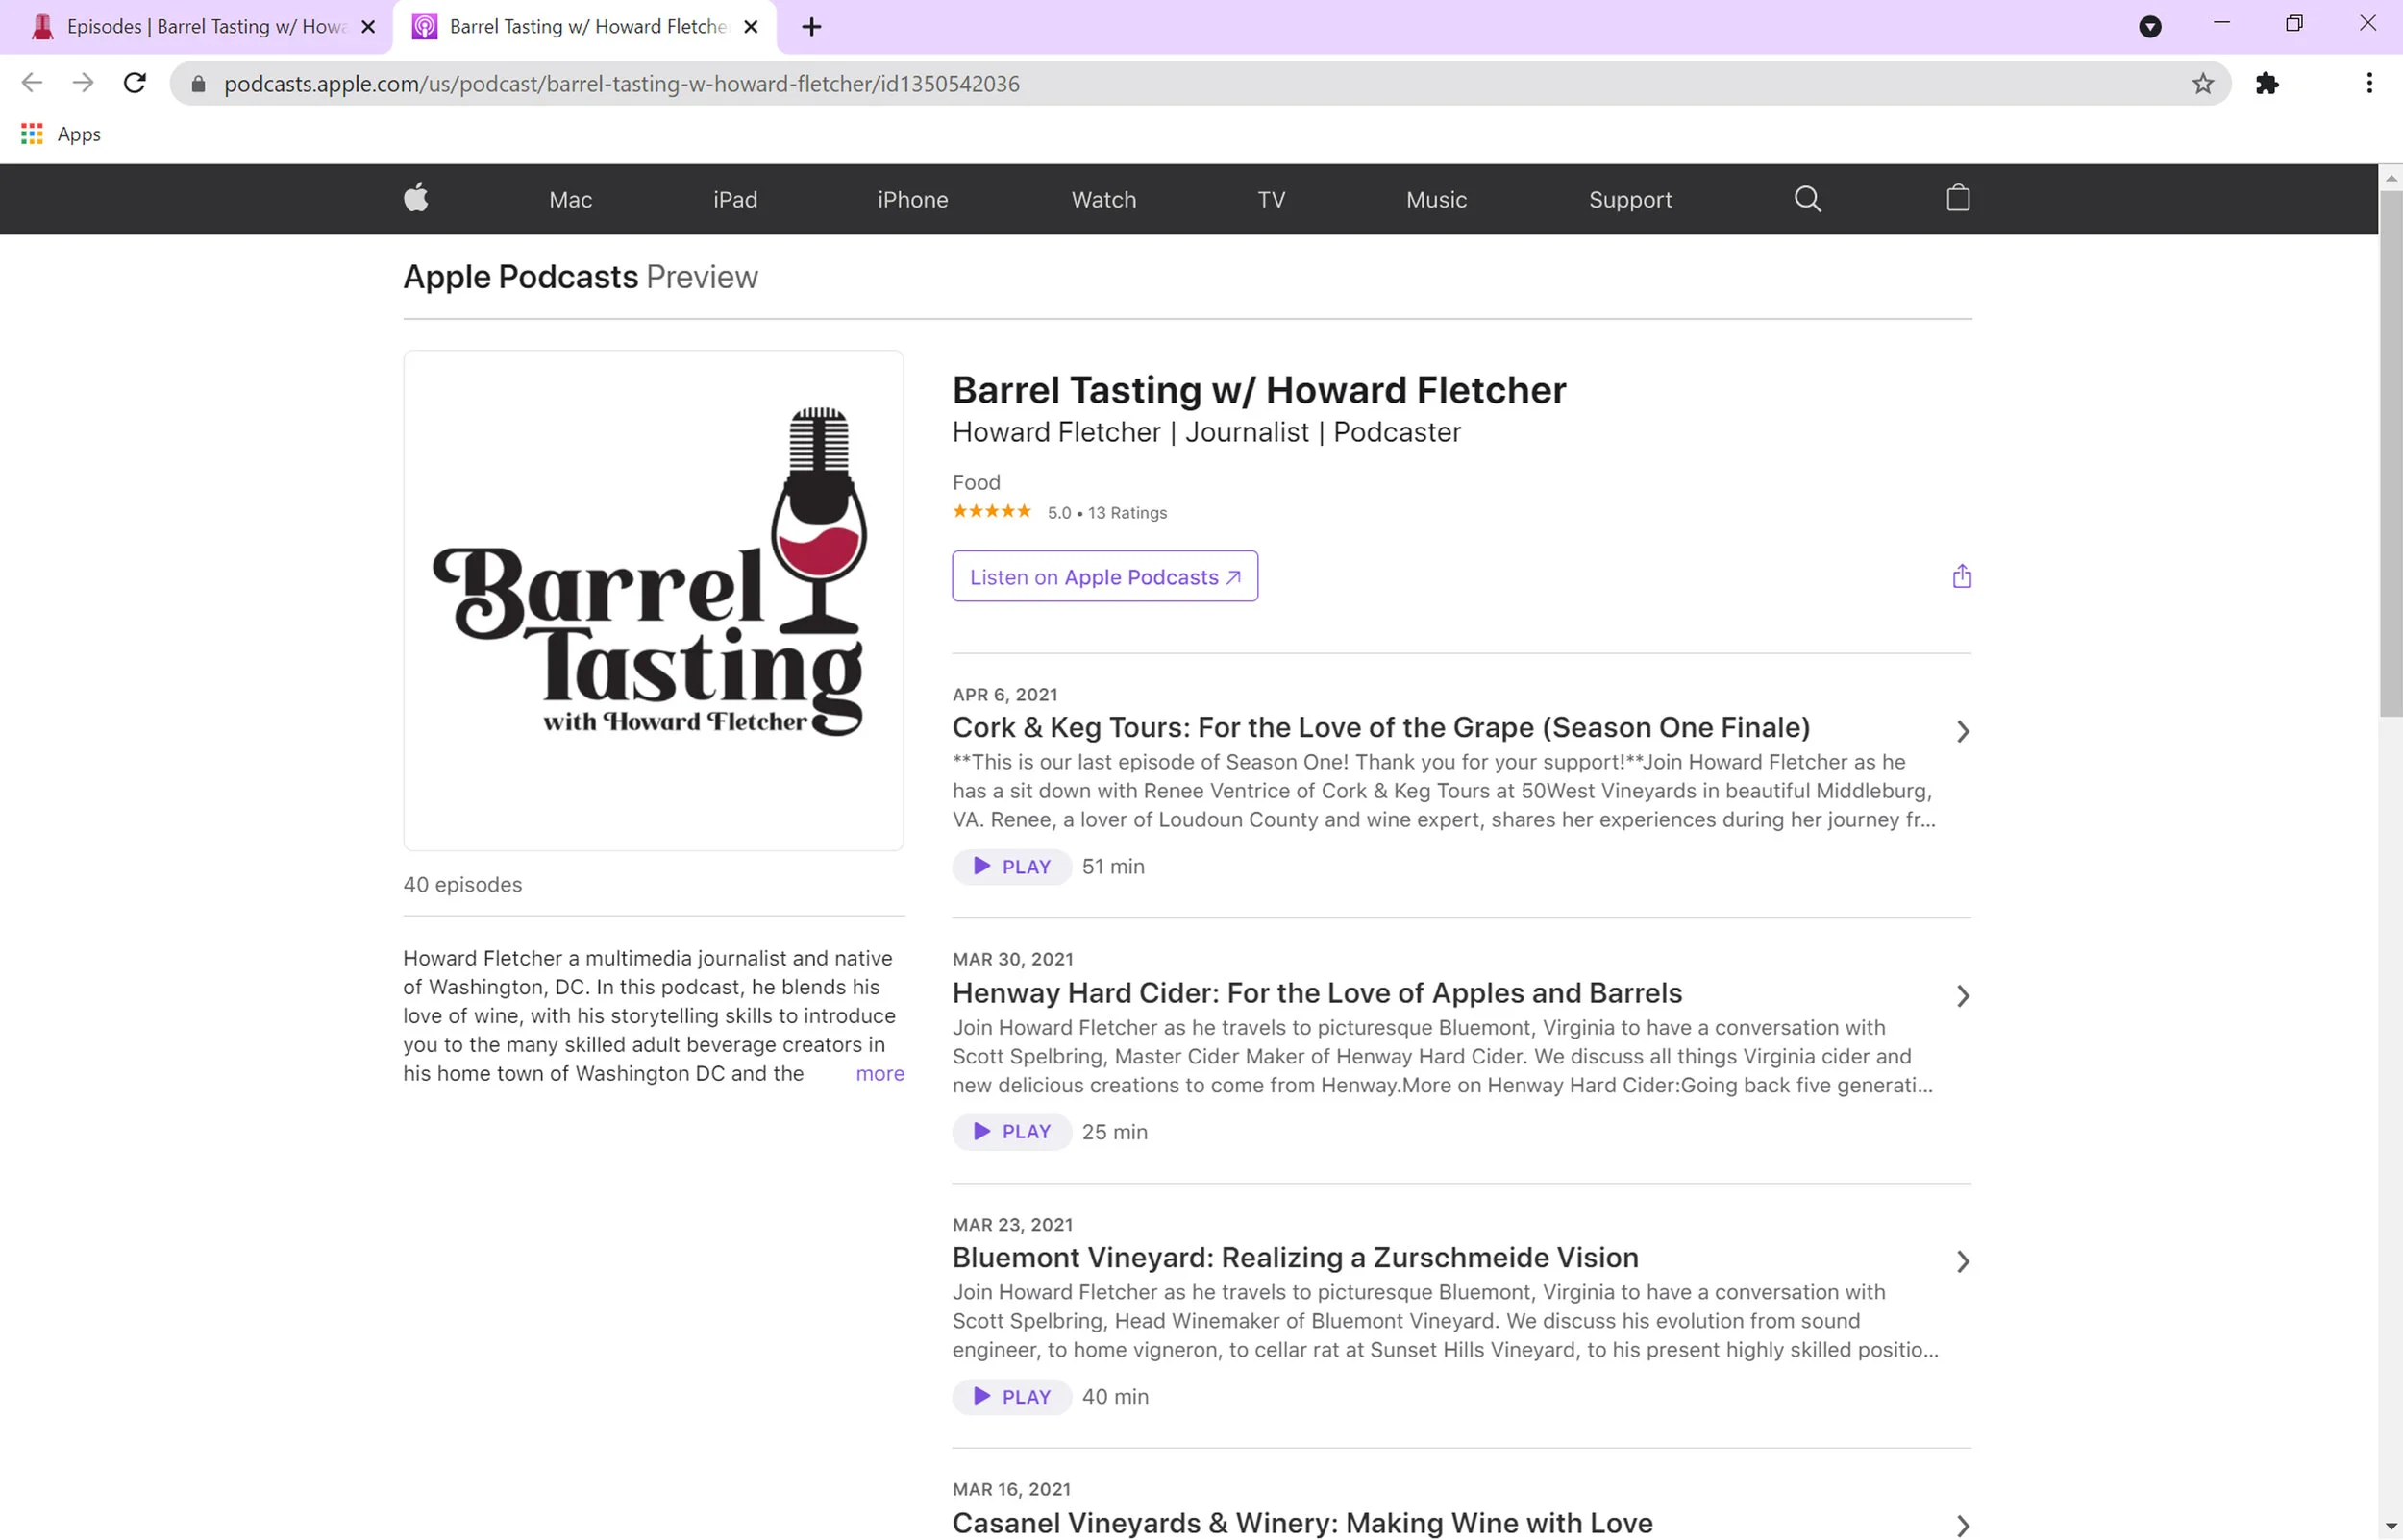Expand Cork & Keg Tours episode chevron

pos(1962,732)
